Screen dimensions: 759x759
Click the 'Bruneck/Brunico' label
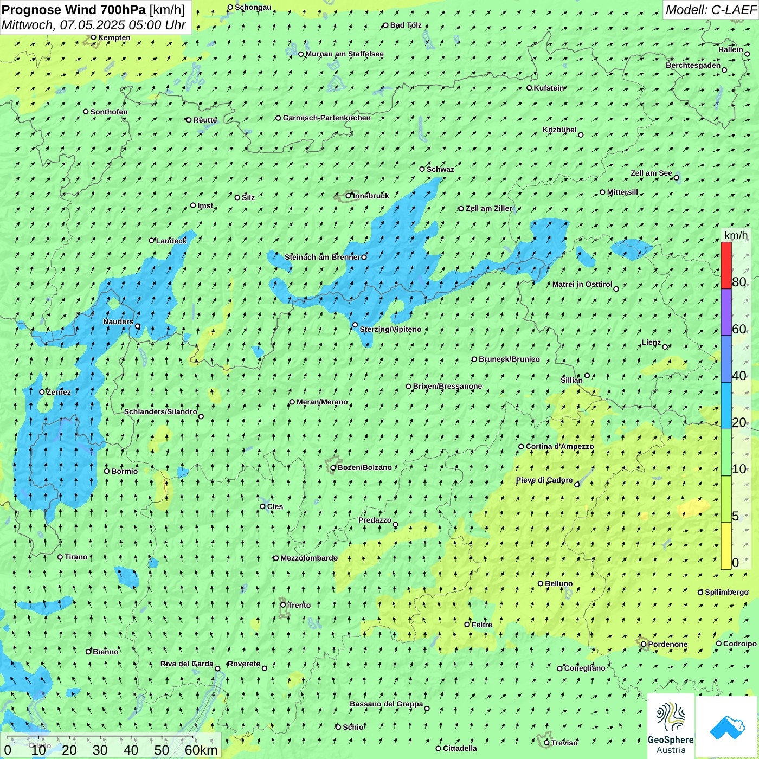coord(509,359)
